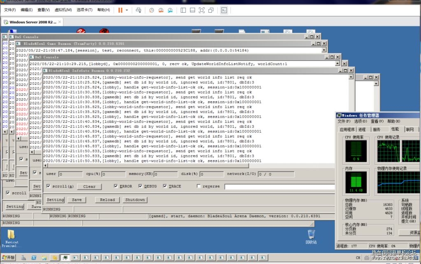Click the user input field
Viewport: 421px width, 264px height.
coord(70,174)
